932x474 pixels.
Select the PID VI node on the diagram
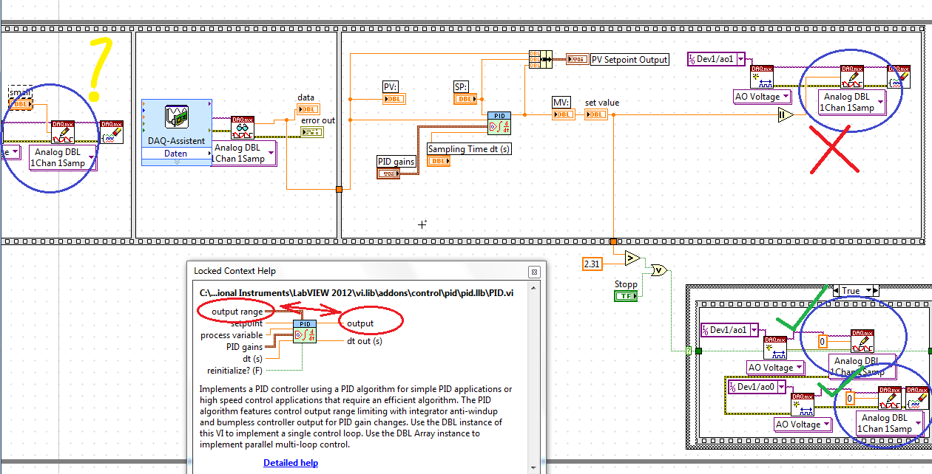pos(499,124)
